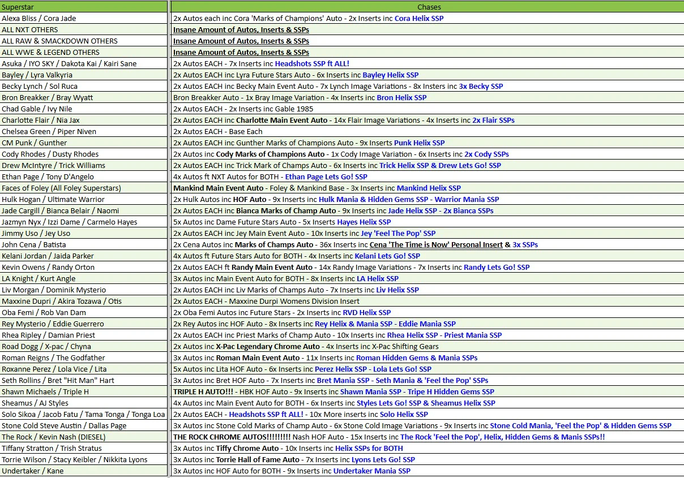Viewport: 684px width, 478px height.
Task: Select the Superstar column header
Action: [x=84, y=7]
